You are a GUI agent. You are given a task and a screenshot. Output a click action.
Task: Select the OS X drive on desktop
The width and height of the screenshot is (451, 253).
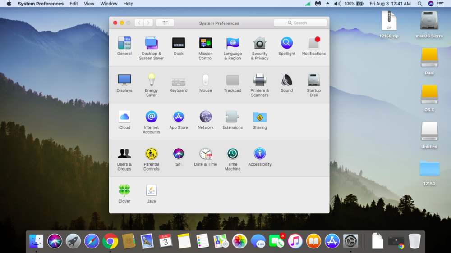coord(429,98)
